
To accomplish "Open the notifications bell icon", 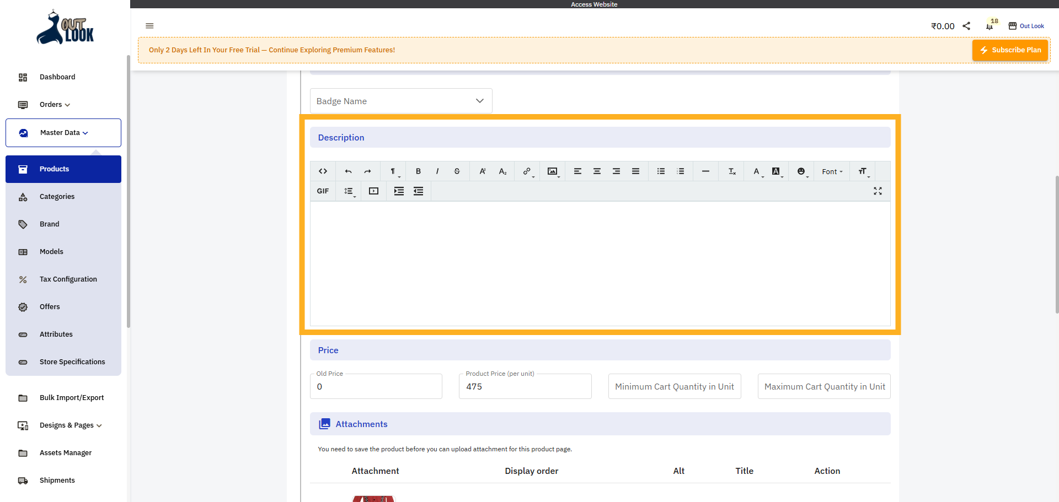I will (x=990, y=26).
